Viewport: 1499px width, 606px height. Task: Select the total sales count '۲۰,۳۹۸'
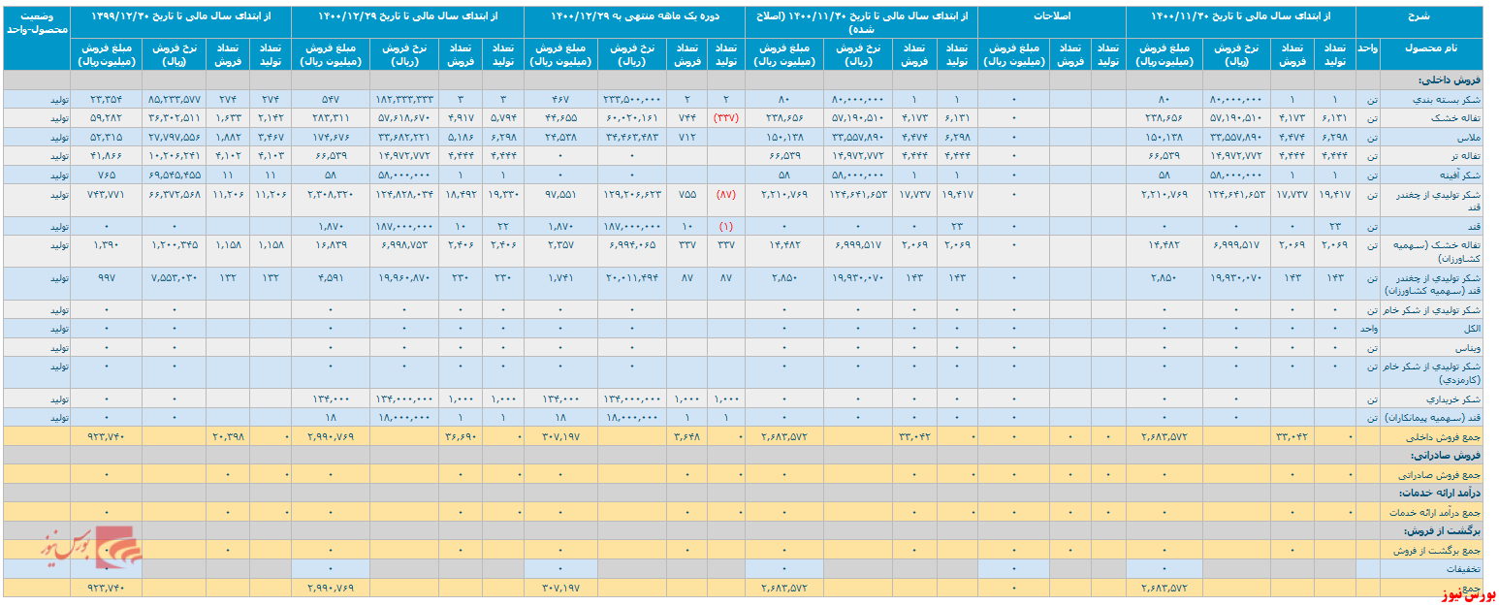[228, 435]
